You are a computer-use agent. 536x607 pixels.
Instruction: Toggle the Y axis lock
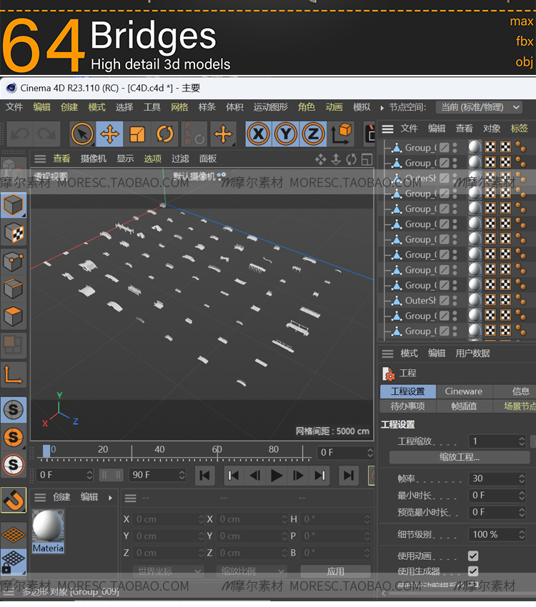click(286, 134)
